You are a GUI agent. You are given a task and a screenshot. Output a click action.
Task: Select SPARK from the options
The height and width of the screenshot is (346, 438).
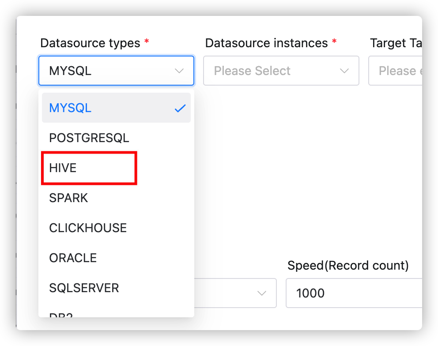pos(116,198)
